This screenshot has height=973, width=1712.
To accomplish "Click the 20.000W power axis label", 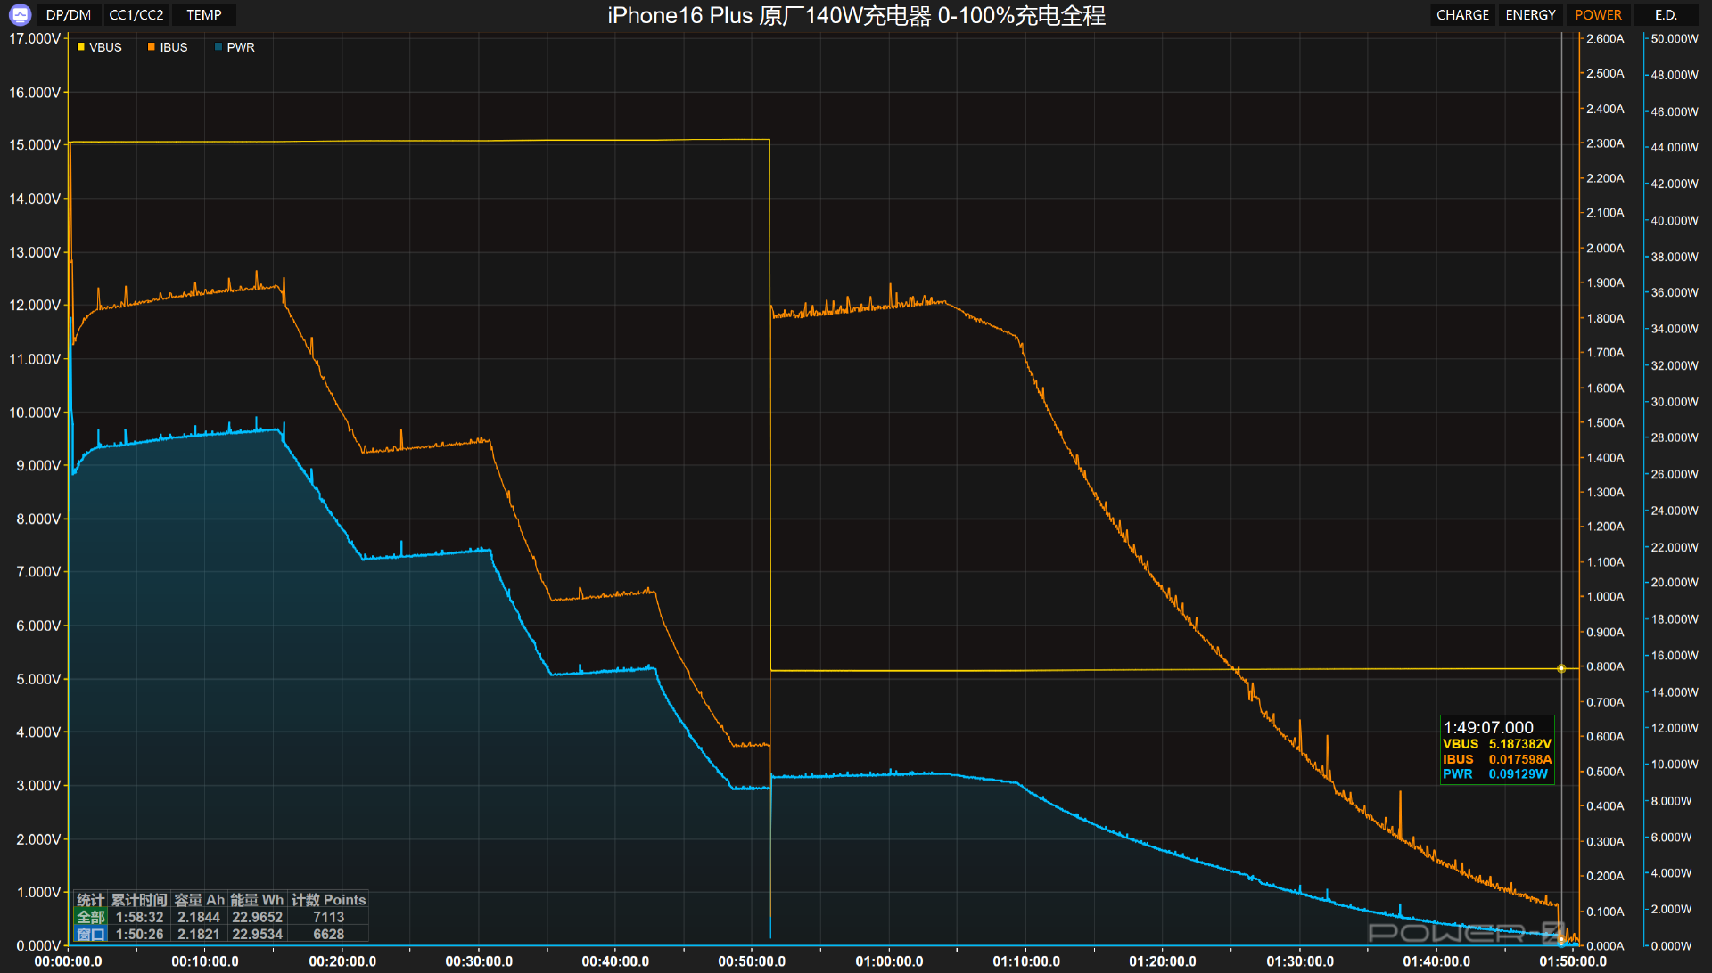I will point(1675,583).
